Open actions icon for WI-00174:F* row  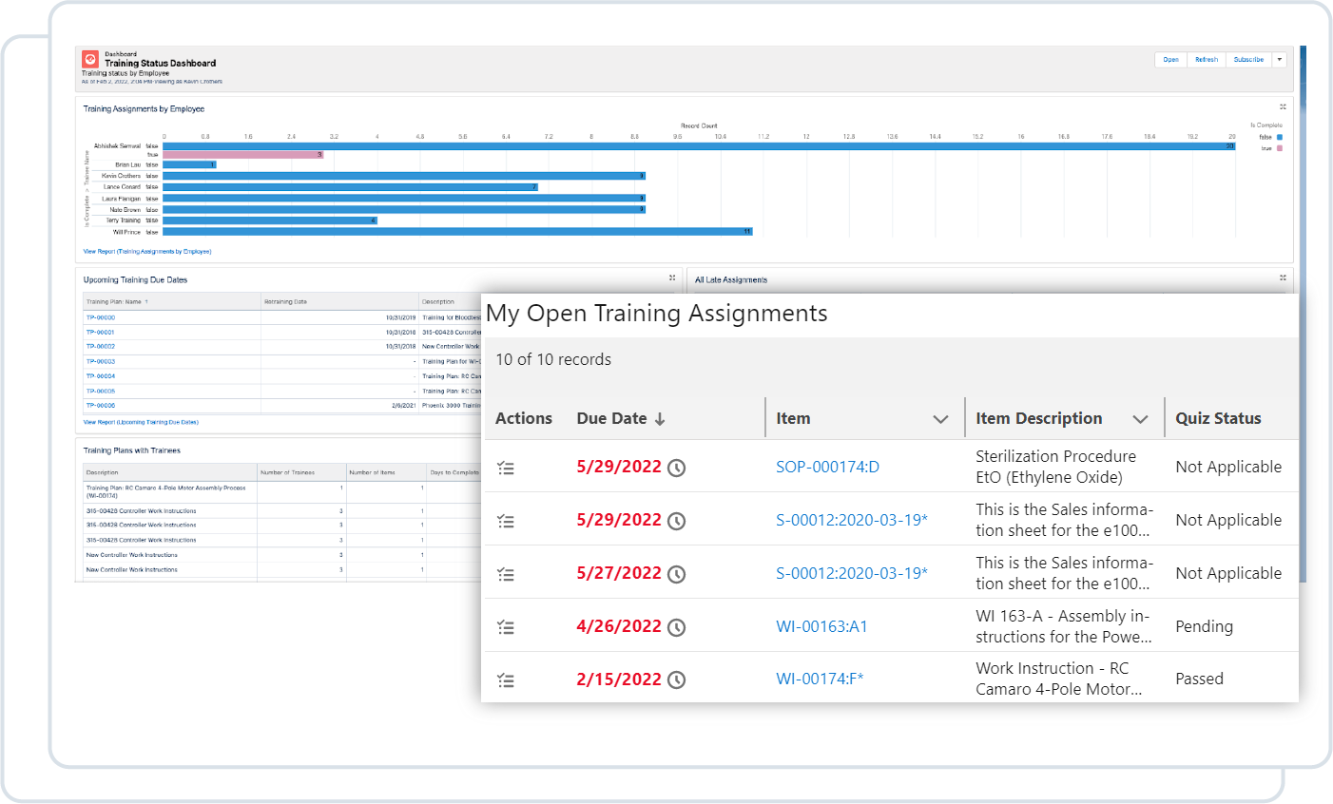[506, 680]
